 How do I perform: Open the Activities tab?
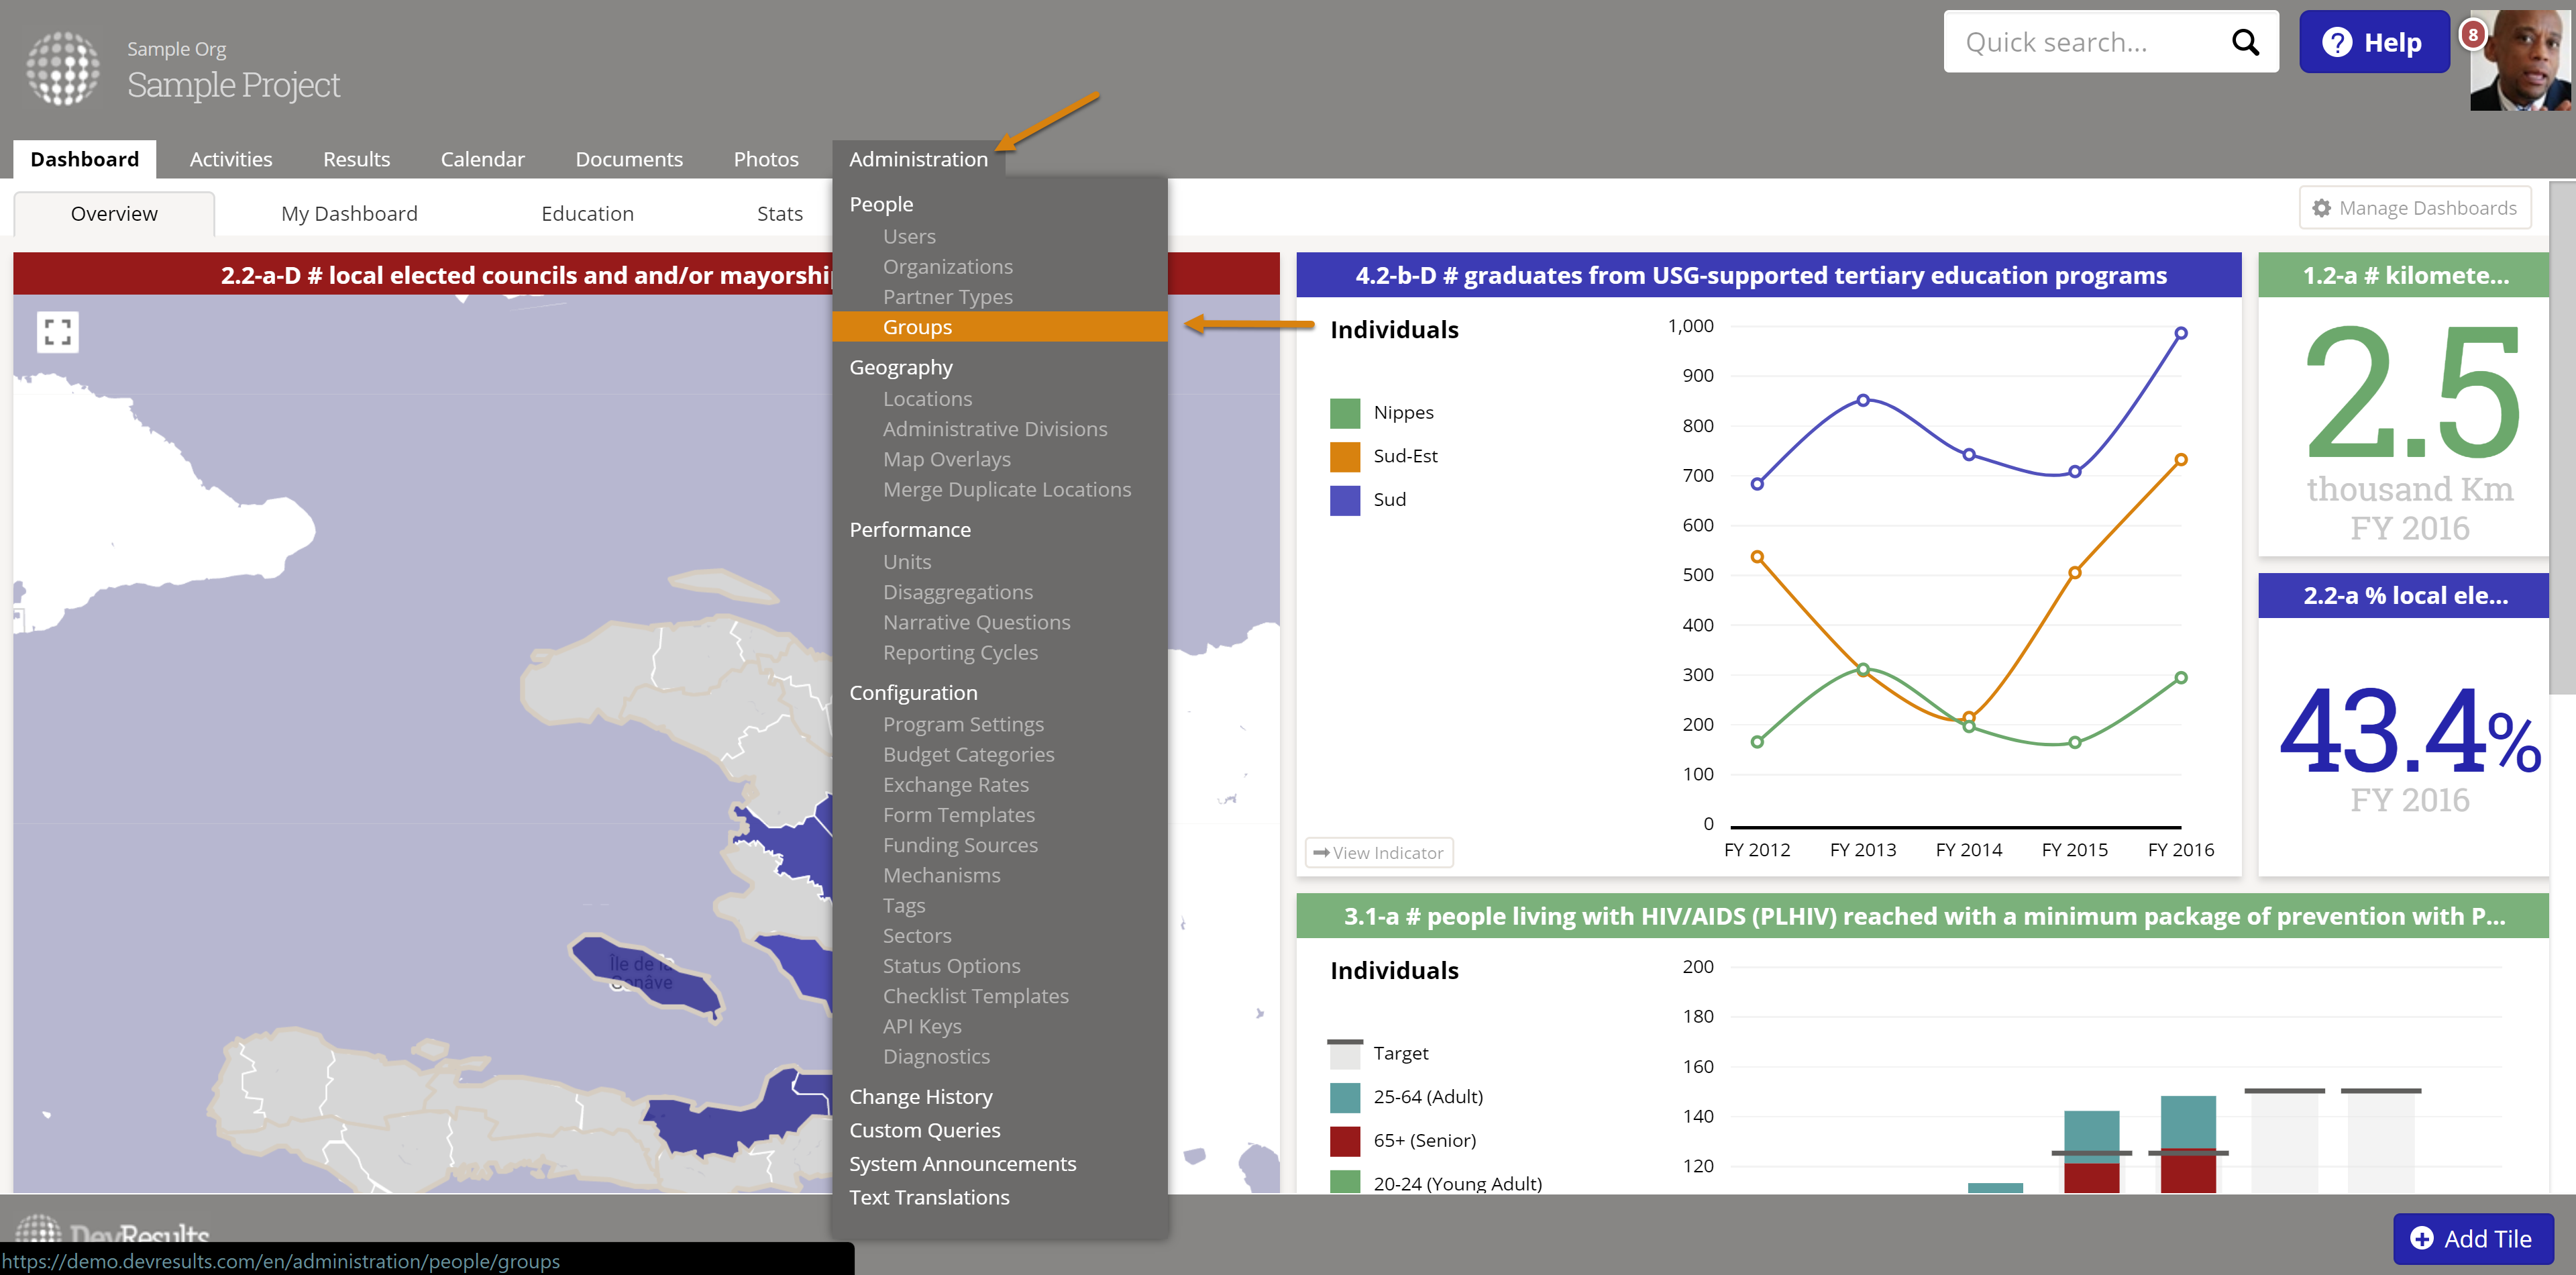pos(230,159)
